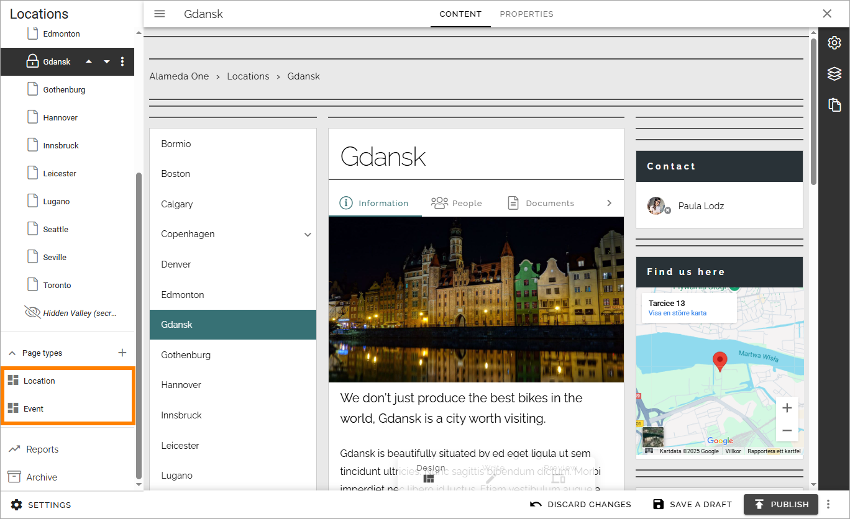Open the gear settings icon in right sidebar

click(834, 43)
